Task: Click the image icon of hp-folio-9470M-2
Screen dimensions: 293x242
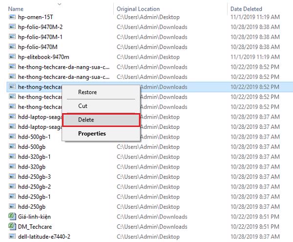Action: [12, 26]
